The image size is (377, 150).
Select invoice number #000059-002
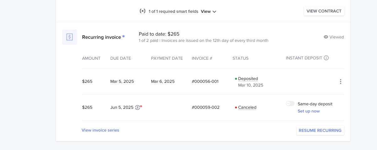click(x=206, y=107)
